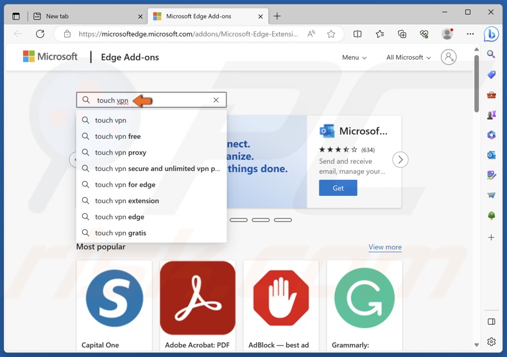Open split screen view
The width and height of the screenshot is (507, 357).
[357, 33]
